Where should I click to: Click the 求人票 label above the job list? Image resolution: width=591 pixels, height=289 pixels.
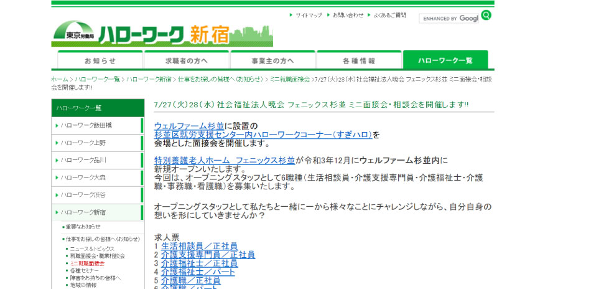point(167,238)
